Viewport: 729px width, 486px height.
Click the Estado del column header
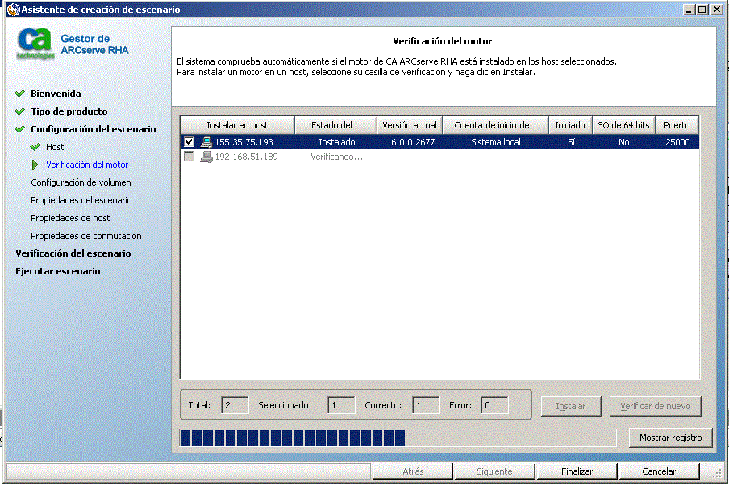335,125
